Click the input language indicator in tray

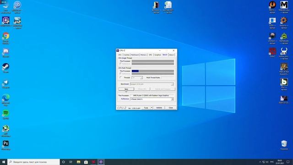272,162
